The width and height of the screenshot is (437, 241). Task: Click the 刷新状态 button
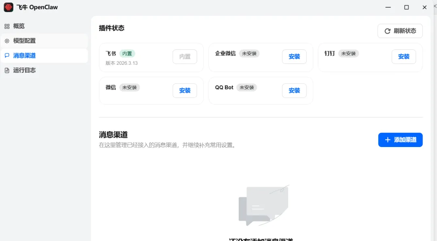(x=400, y=31)
